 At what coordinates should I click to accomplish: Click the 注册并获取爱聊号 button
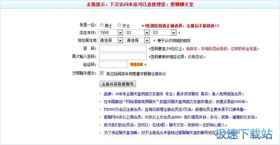pyautogui.click(x=118, y=84)
